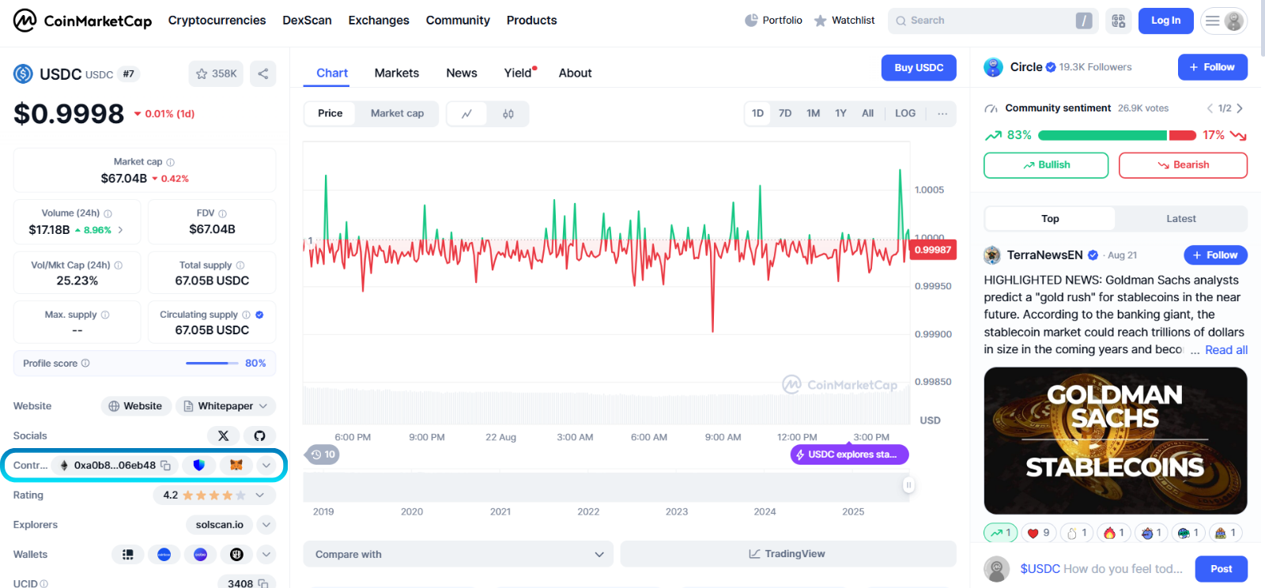The image size is (1265, 588).
Task: Select the Market cap chart toggle
Action: point(397,114)
